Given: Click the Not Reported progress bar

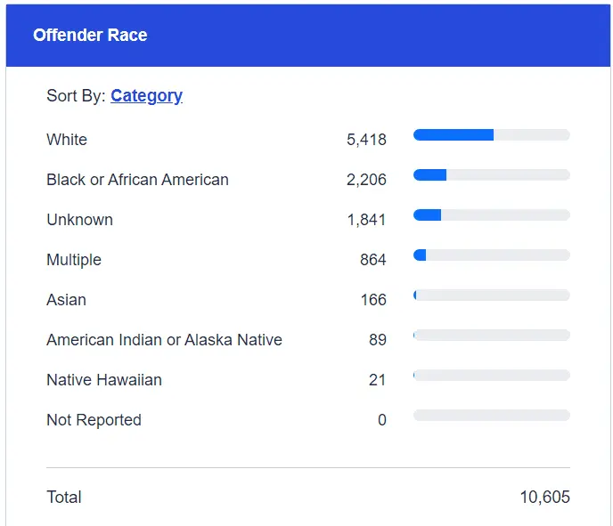Looking at the screenshot, I should point(491,416).
